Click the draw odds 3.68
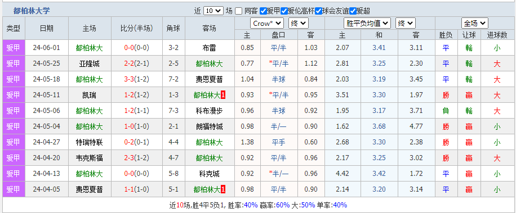Screen dimensions: 516x213 click(x=379, y=126)
